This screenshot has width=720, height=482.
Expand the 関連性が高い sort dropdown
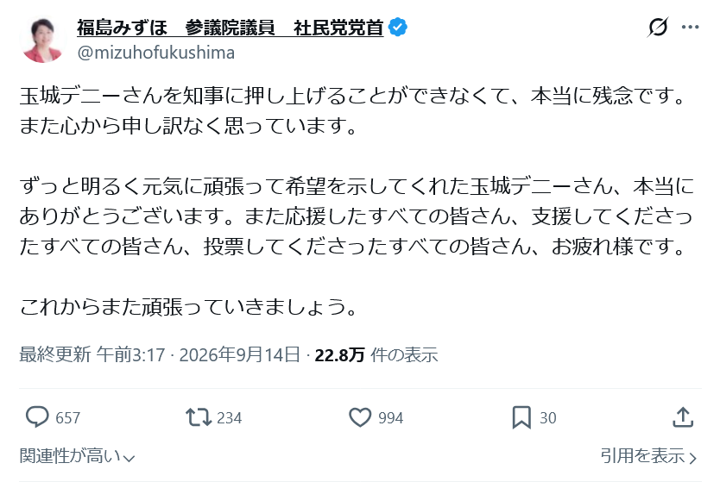click(77, 456)
